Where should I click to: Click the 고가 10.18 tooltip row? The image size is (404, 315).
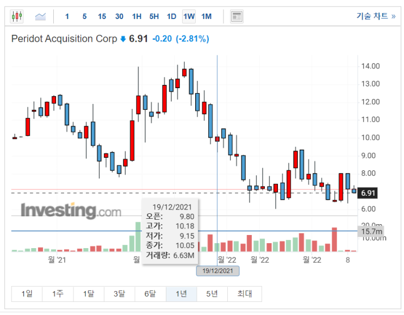(x=170, y=226)
